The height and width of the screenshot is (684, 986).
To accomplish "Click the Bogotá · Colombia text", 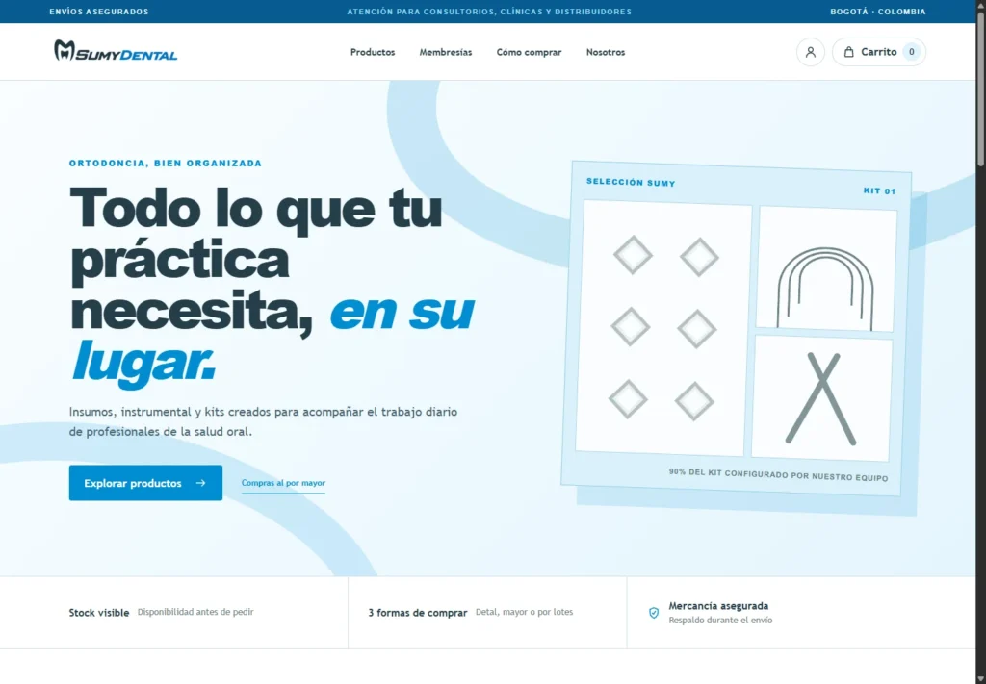I will [878, 12].
